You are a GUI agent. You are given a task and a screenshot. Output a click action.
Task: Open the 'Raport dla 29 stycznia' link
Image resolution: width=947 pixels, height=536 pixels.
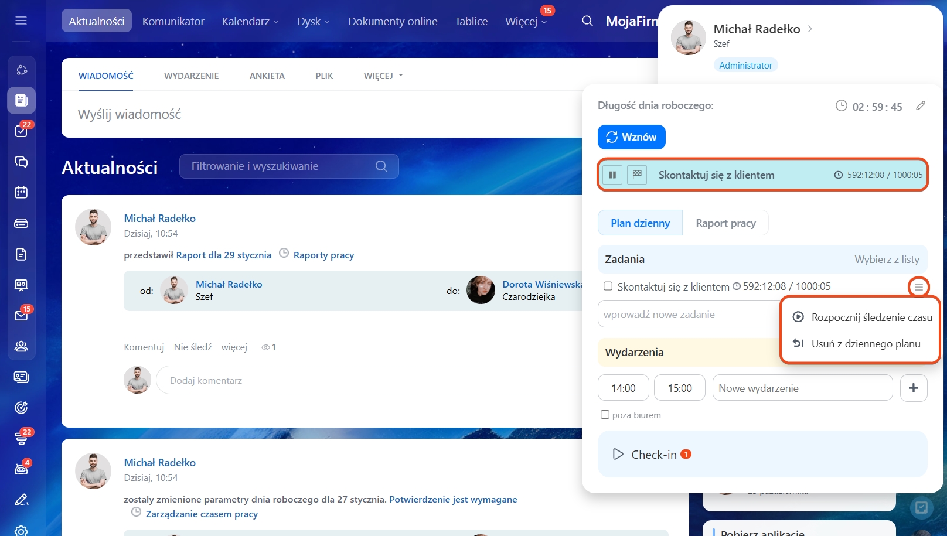pyautogui.click(x=223, y=255)
